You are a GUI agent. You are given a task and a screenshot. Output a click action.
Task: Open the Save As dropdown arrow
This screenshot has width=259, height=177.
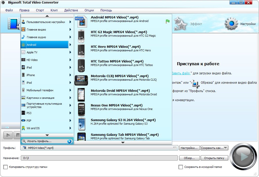coord(226,148)
